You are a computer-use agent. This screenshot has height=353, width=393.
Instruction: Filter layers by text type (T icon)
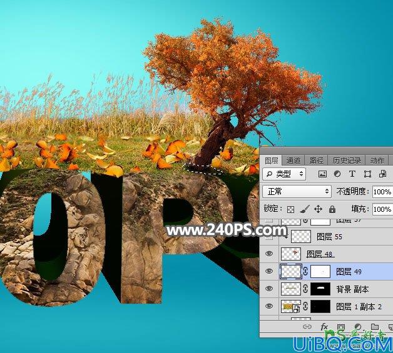coord(352,174)
